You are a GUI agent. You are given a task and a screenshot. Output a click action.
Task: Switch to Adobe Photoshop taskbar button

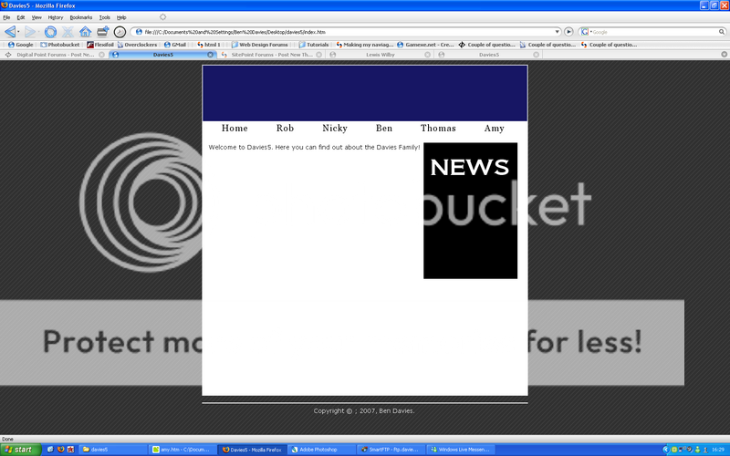pos(321,450)
